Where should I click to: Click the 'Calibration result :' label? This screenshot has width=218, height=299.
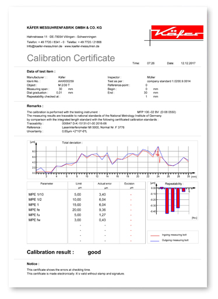click(x=50, y=252)
